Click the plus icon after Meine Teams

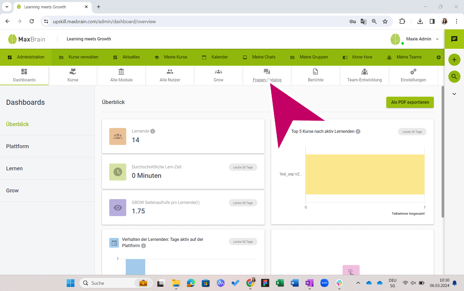tap(439, 57)
